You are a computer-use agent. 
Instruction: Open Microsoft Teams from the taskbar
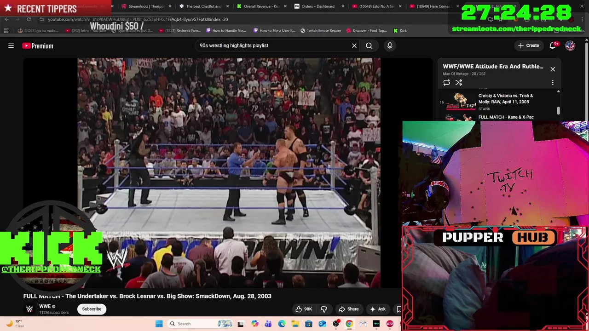268,324
